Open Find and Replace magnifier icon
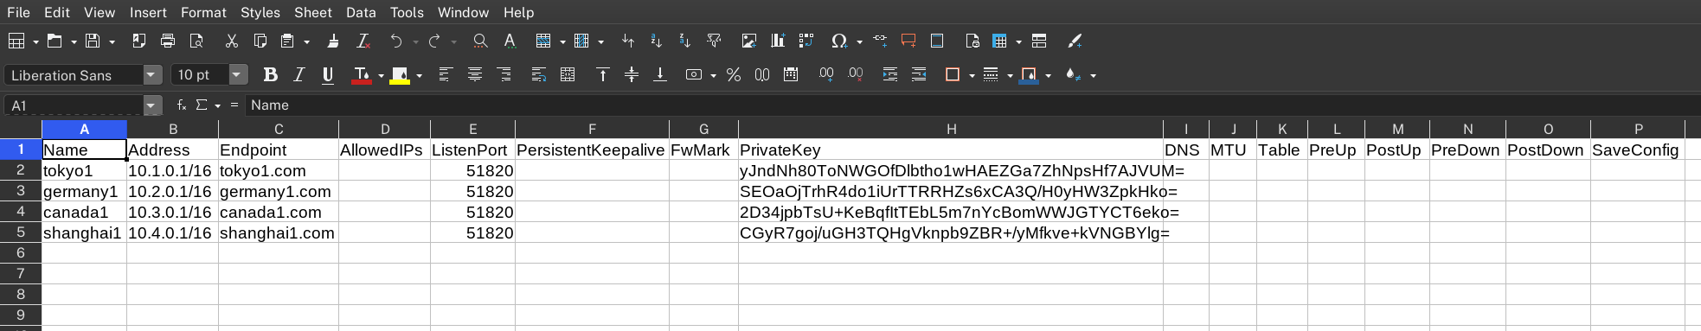 pos(480,41)
